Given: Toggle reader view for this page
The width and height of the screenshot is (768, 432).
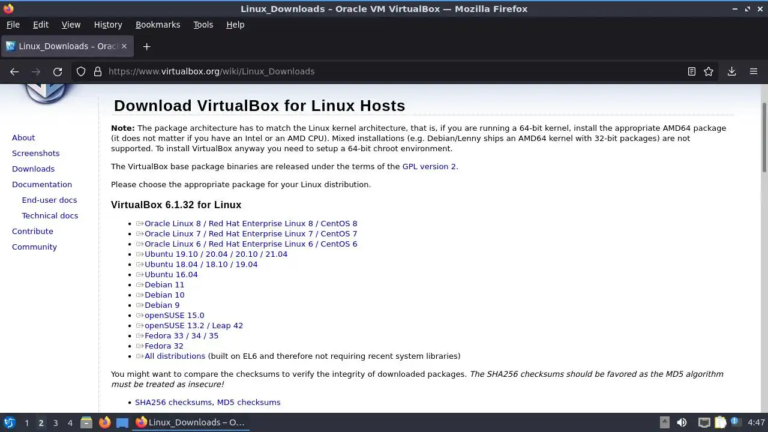Looking at the screenshot, I should (x=692, y=71).
